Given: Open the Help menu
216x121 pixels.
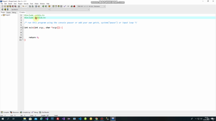Looking at the screenshot, I should pos(48,4).
